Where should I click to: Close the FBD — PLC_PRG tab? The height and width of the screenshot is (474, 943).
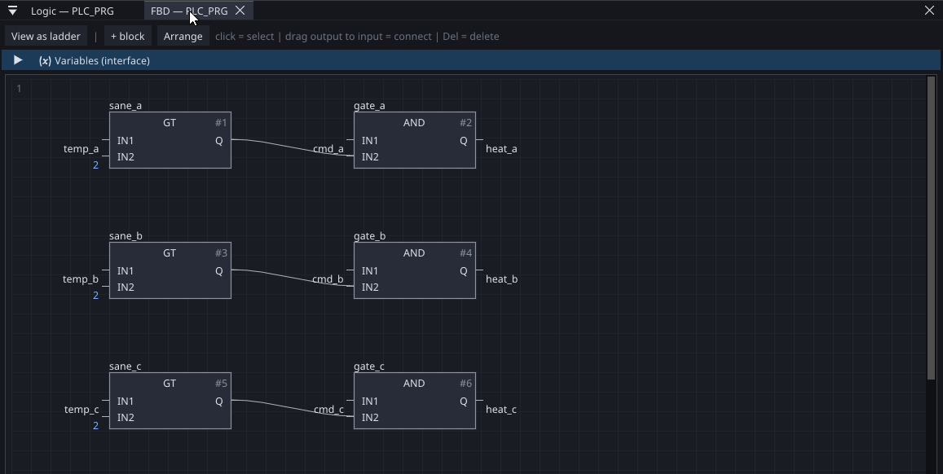tap(240, 11)
